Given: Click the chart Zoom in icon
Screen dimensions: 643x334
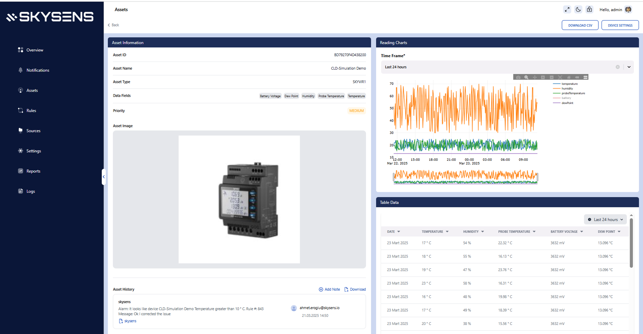Looking at the screenshot, I should (x=543, y=77).
